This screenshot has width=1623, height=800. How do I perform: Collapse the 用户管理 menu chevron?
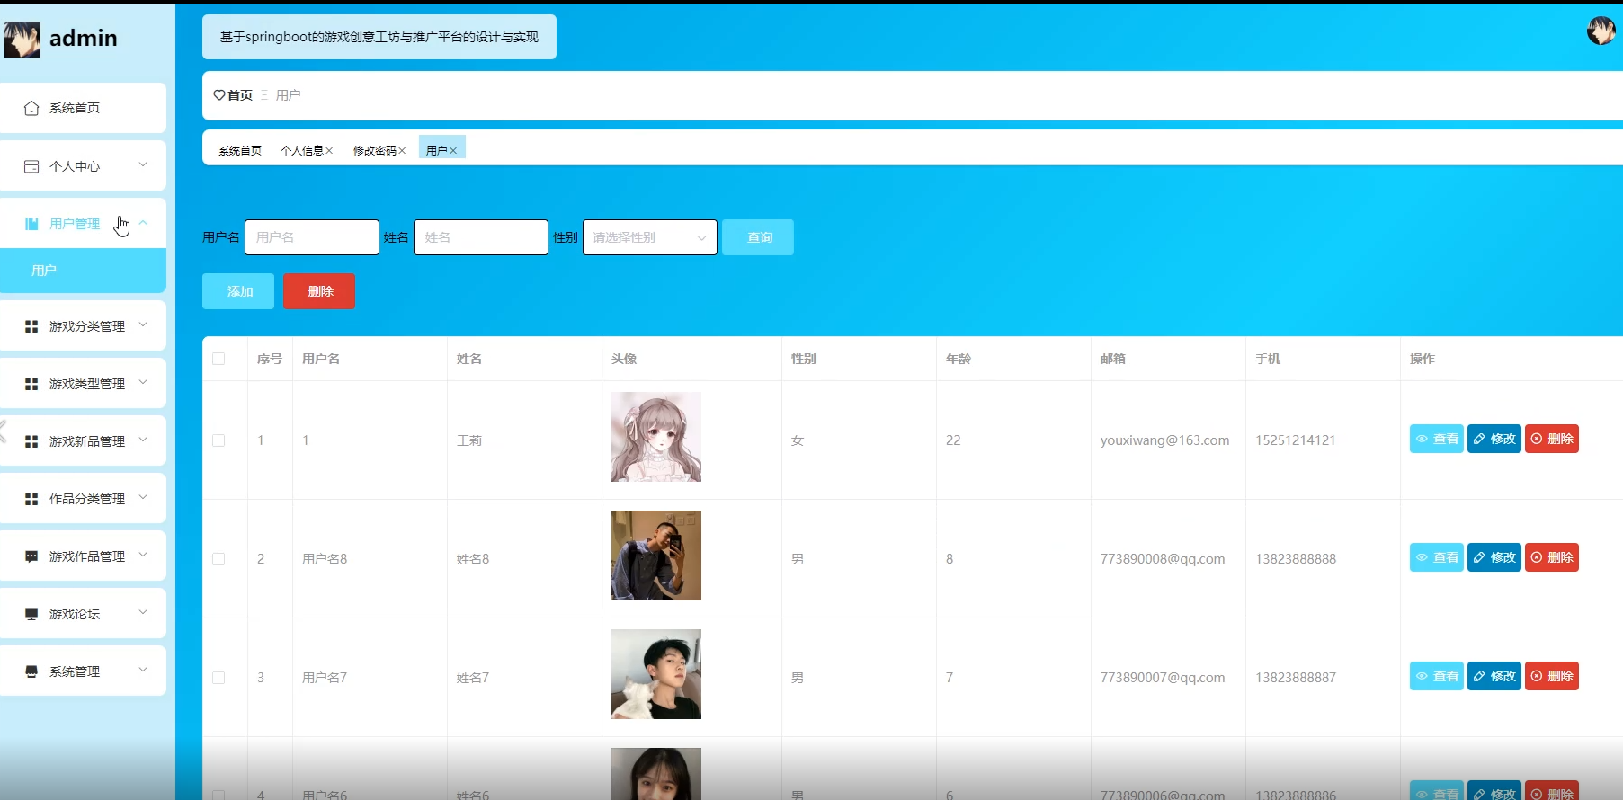[143, 223]
